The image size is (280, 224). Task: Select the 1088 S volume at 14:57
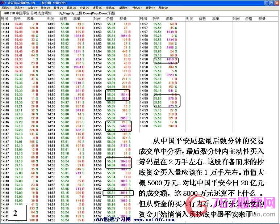(x=125, y=200)
